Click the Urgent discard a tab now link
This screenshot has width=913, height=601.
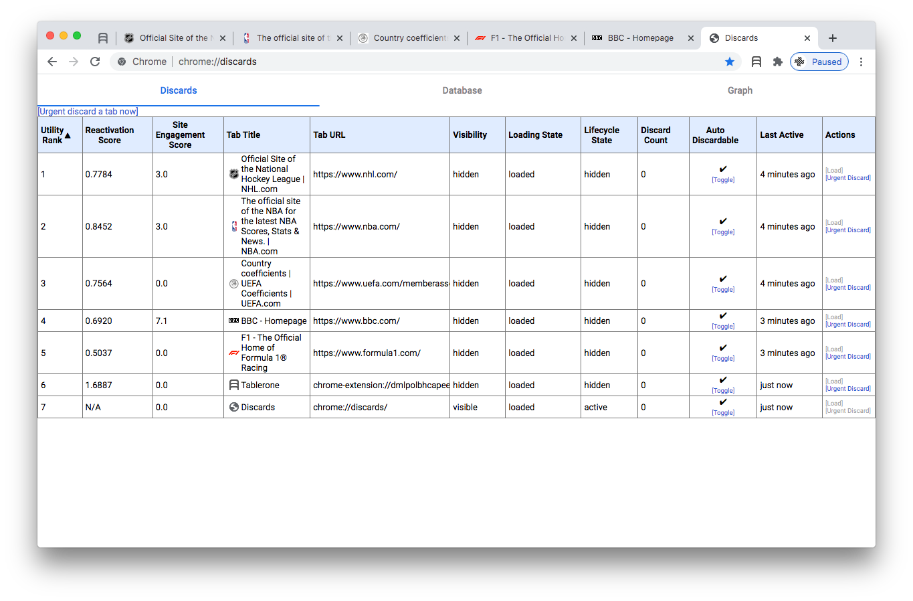88,112
